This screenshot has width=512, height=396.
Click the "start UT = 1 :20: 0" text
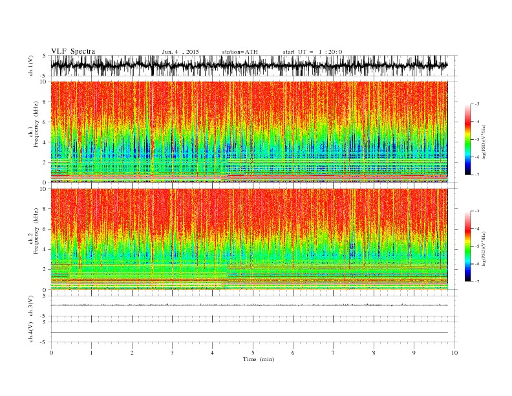click(x=312, y=52)
